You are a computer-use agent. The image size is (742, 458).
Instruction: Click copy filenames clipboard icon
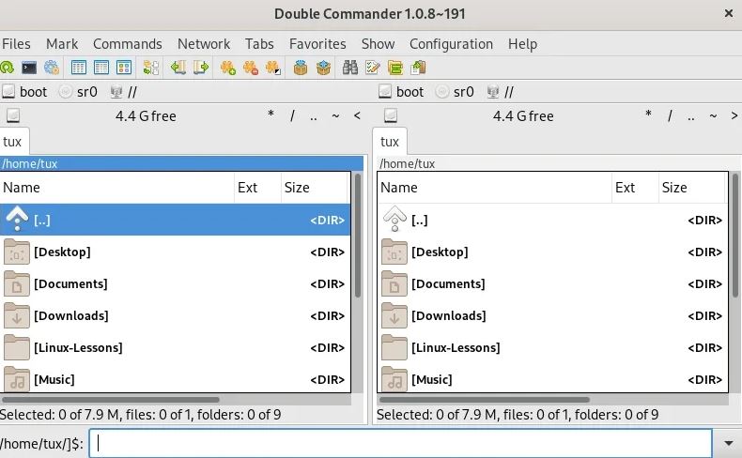418,68
